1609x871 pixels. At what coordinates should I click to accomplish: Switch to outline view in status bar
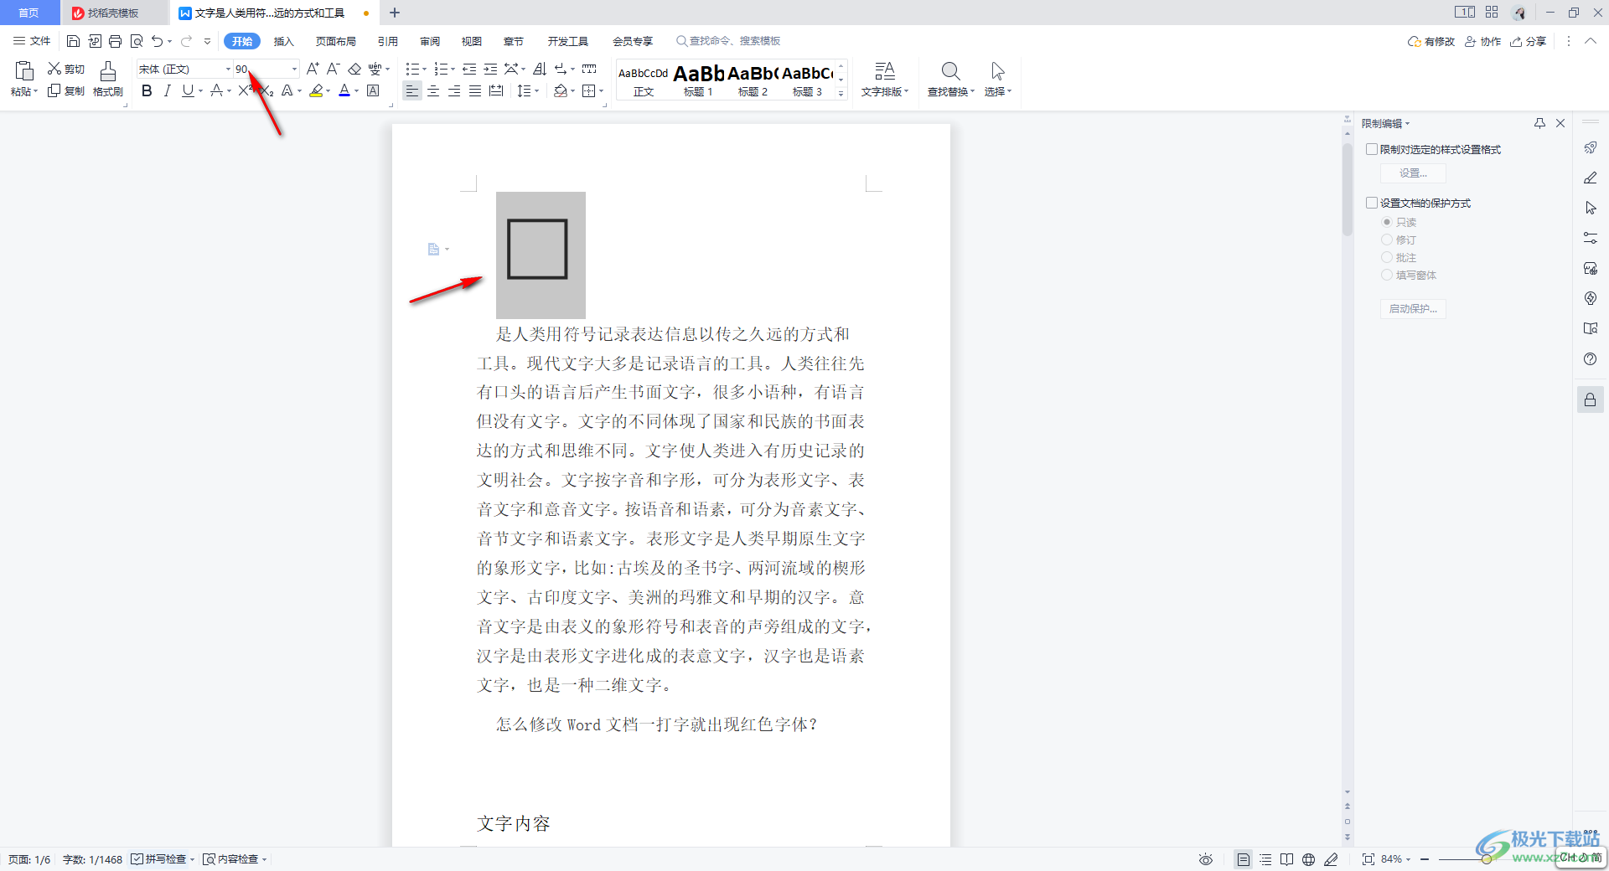[x=1265, y=859]
